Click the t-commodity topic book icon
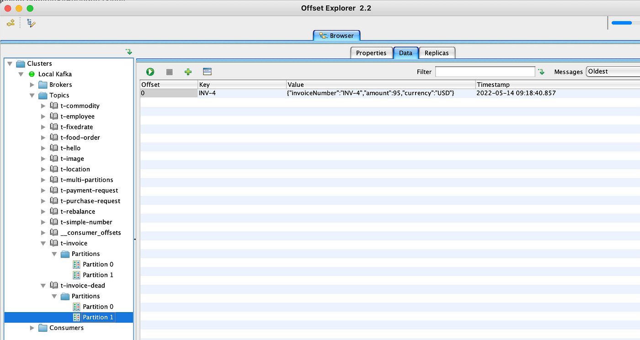 [x=54, y=106]
